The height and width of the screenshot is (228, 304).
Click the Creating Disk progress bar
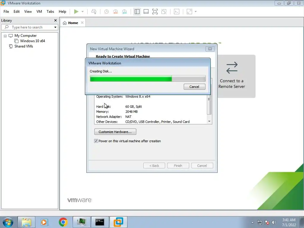tap(148, 78)
